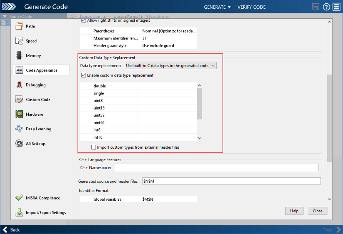Open the hamburger menu icon in header

336,7
